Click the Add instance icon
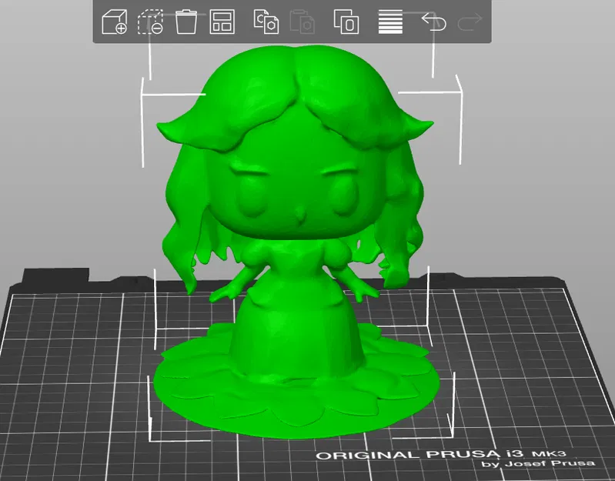This screenshot has height=481, width=615. point(346,22)
